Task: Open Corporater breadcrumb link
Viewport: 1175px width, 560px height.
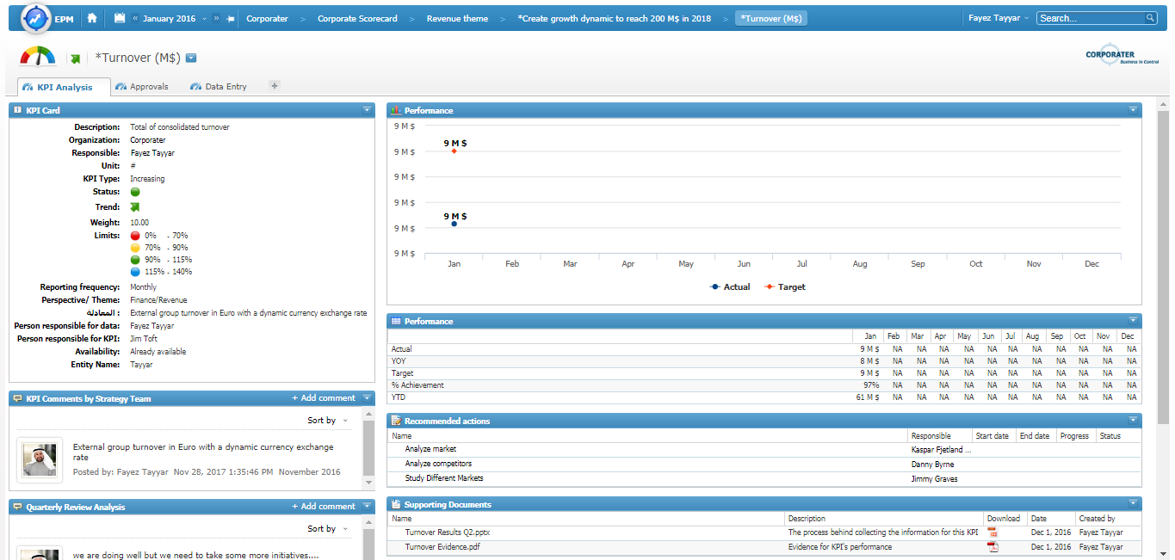Action: (x=267, y=18)
